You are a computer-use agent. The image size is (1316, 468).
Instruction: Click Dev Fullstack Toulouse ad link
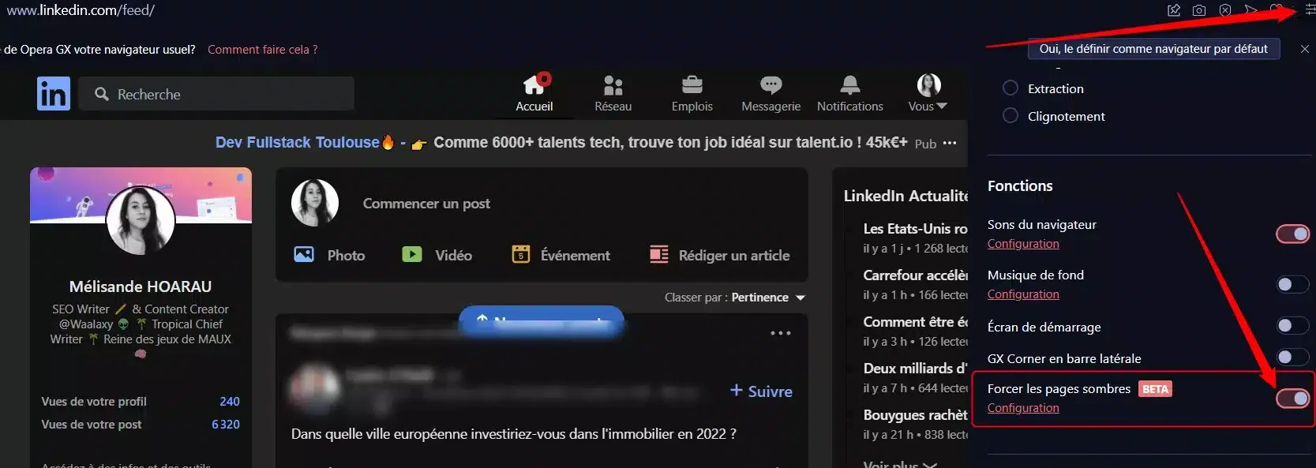pos(298,142)
